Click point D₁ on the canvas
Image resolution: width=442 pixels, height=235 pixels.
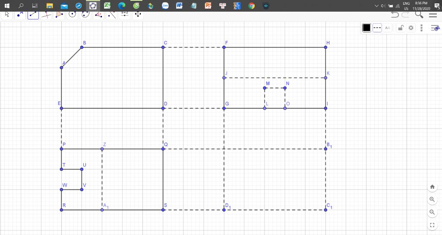(224, 210)
